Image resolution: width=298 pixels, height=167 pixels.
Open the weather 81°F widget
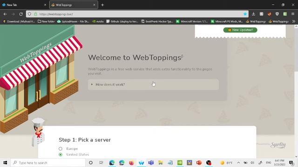coord(226,163)
